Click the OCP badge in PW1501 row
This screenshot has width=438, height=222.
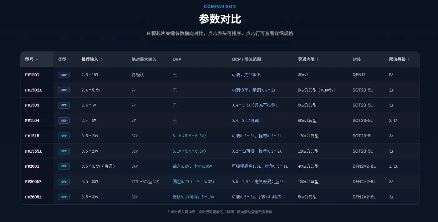pyautogui.click(x=64, y=75)
